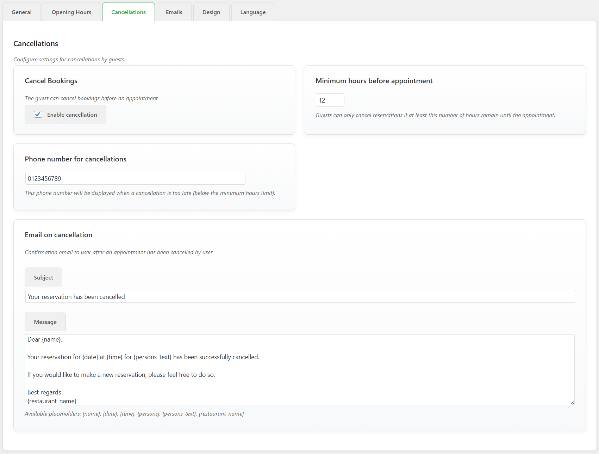Open the Design tab
Viewport: 599px width, 454px height.
tap(211, 12)
